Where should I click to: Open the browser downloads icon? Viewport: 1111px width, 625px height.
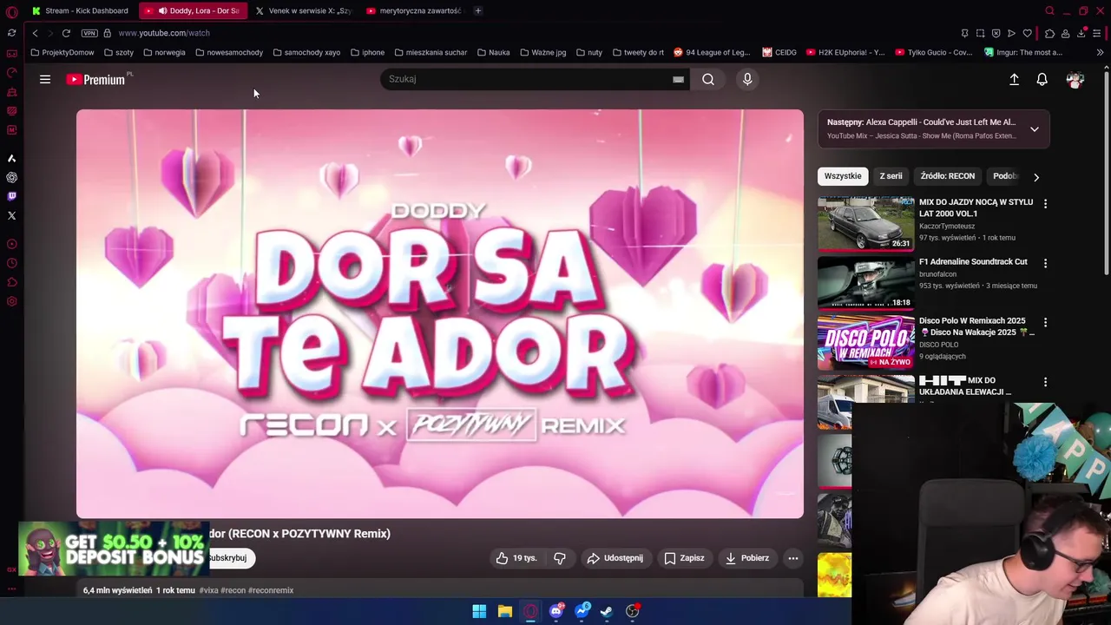[1081, 33]
